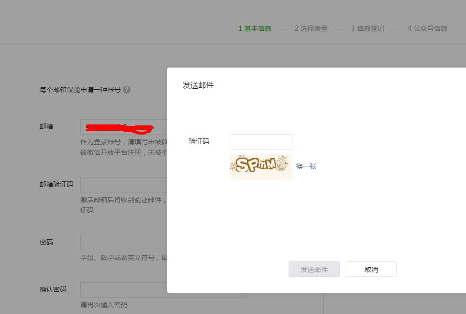The image size is (466, 314).
Task: Click inside the 验证码 input in the dialog
Action: pos(261,141)
